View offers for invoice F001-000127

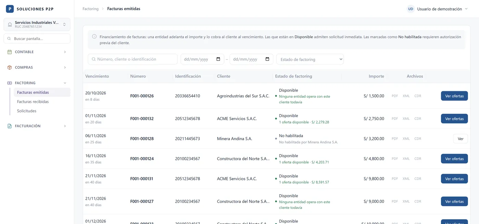[454, 201]
